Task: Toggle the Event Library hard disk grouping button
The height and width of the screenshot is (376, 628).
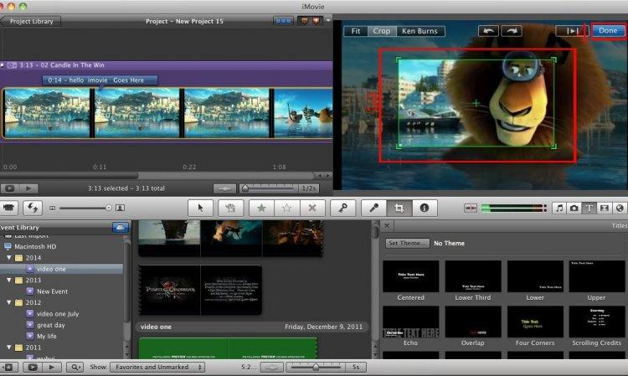Action: point(120,228)
